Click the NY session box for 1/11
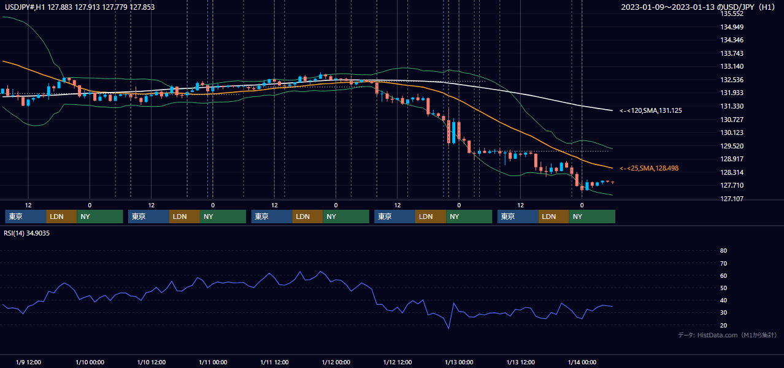Viewport: 784px width, 368px height. tap(346, 217)
